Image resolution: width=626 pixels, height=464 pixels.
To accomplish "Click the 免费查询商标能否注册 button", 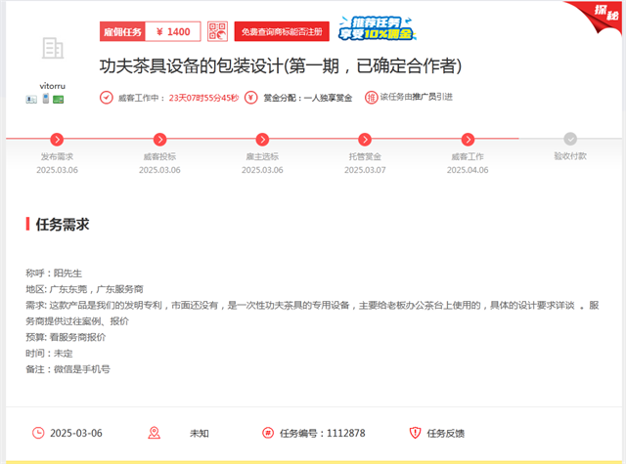I will point(282,31).
